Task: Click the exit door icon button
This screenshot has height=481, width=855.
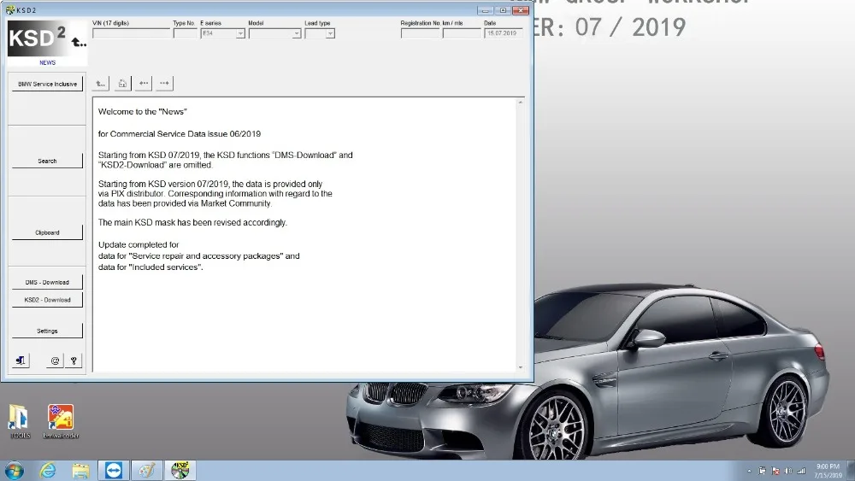Action: (21, 361)
